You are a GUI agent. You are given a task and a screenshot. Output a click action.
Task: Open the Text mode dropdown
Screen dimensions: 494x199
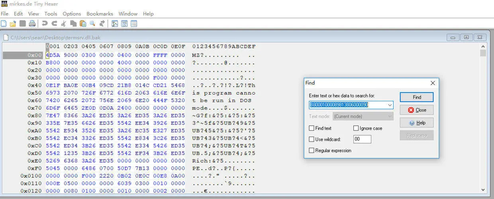pos(363,116)
